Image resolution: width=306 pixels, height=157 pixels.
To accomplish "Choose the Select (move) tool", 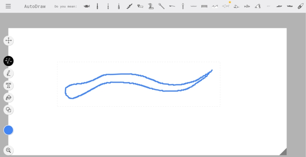I will point(8,41).
